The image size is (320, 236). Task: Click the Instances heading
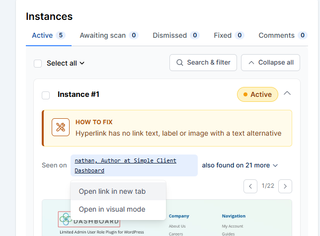pos(49,16)
